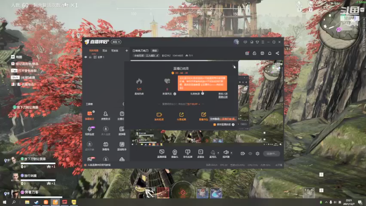Close the stream ended summary dialog
Screen dimensions: 366x206
coord(234,66)
